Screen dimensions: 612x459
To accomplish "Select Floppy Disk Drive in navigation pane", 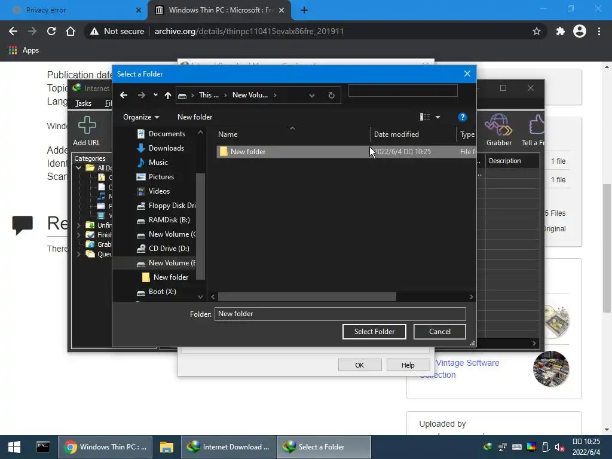I will coord(166,206).
